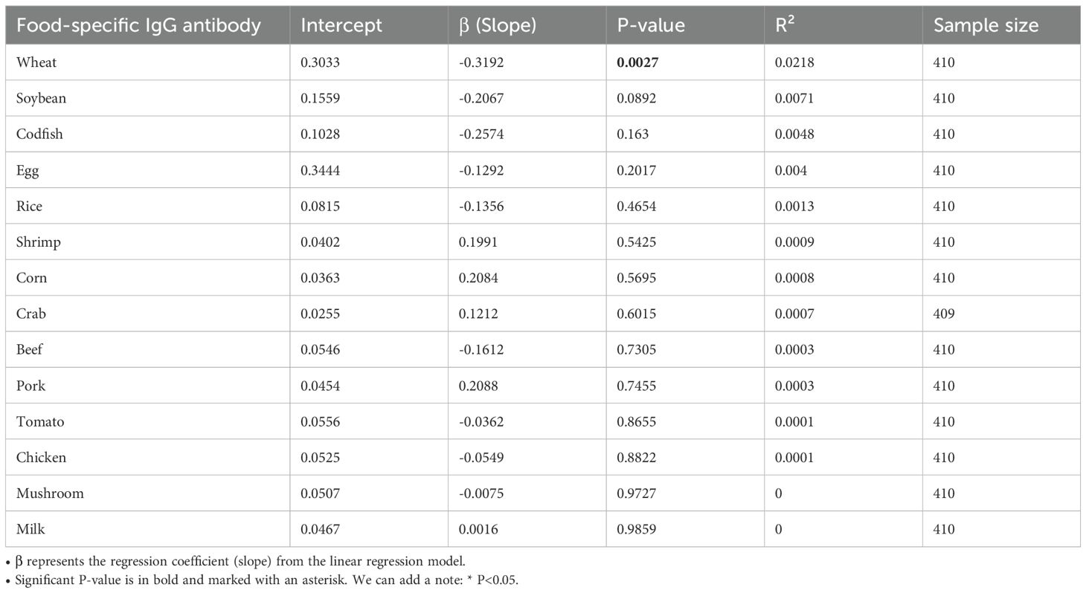Select the Codfish slope value -0.2574

481,134
